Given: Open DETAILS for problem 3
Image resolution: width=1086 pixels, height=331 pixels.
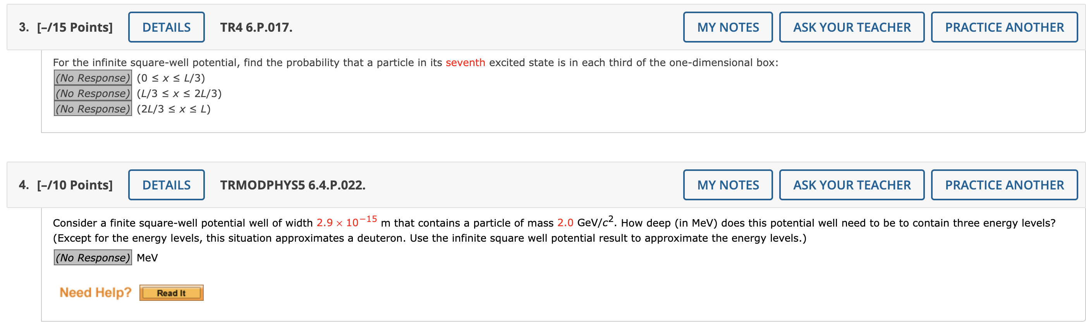Looking at the screenshot, I should [166, 27].
